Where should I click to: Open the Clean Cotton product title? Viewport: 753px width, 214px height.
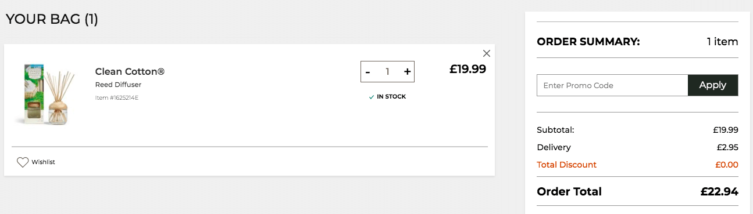130,72
